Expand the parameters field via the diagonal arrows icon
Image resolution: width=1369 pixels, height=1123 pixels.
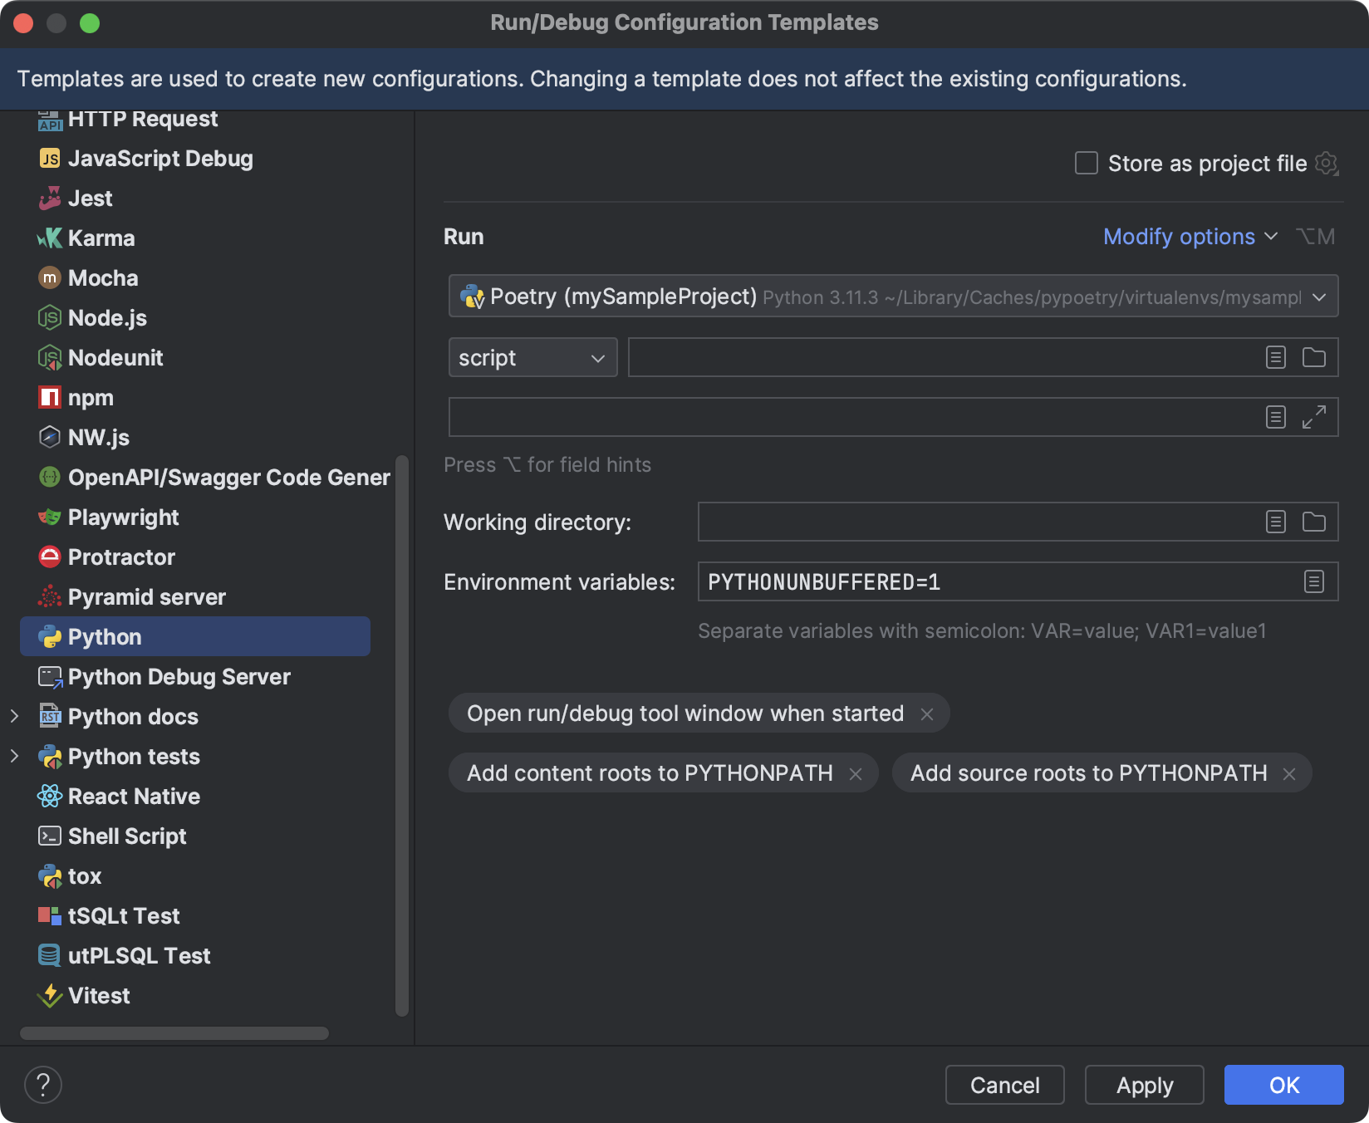point(1313,417)
